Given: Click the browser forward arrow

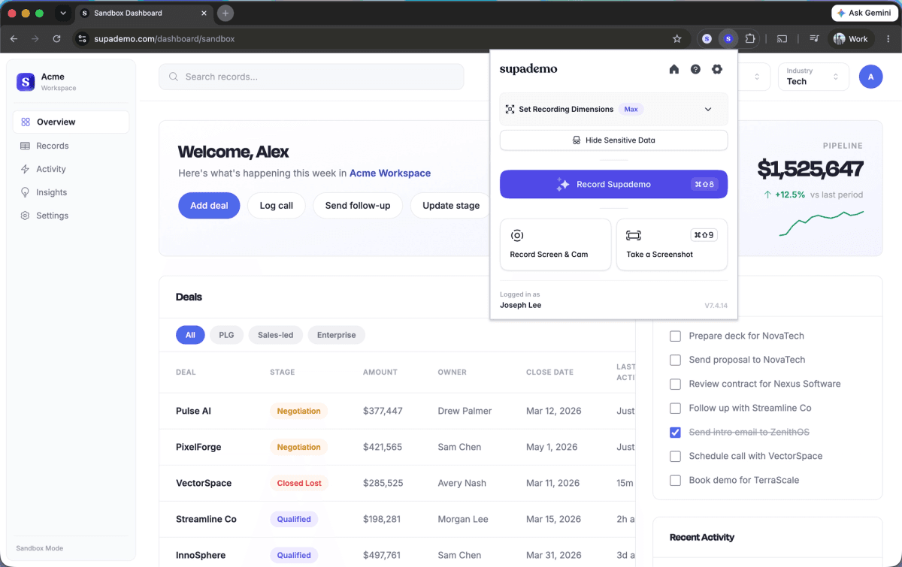Looking at the screenshot, I should (35, 38).
